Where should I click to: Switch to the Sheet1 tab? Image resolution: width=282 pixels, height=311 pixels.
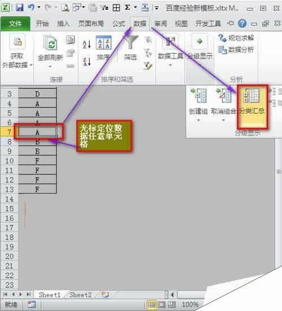[x=49, y=295]
